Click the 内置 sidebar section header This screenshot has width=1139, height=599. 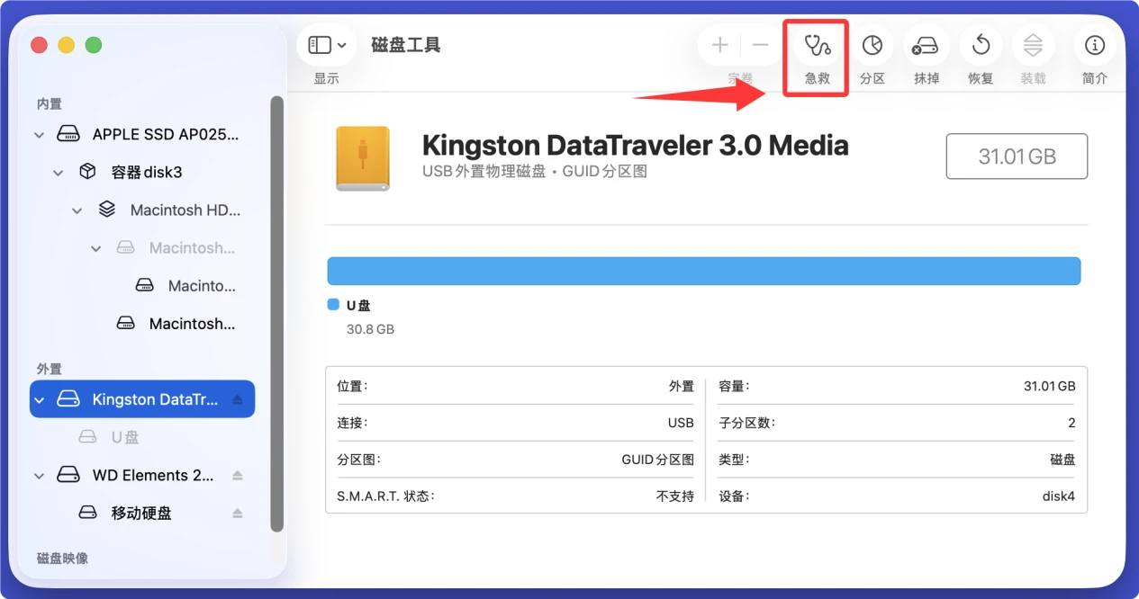(x=50, y=104)
